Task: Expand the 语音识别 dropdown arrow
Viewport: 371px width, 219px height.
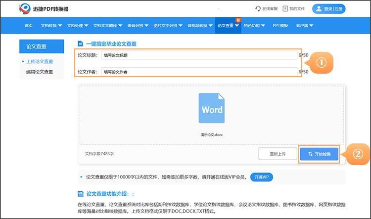Action: click(146, 26)
